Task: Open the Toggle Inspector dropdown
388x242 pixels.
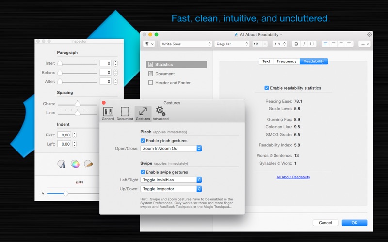Action: 171,189
